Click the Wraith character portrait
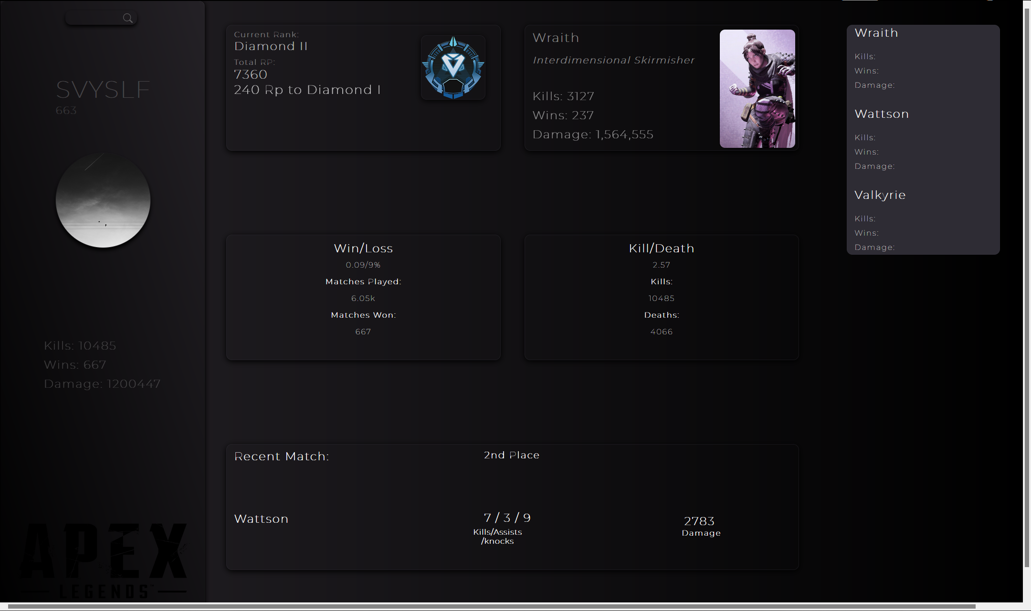Viewport: 1031px width, 611px height. point(757,89)
